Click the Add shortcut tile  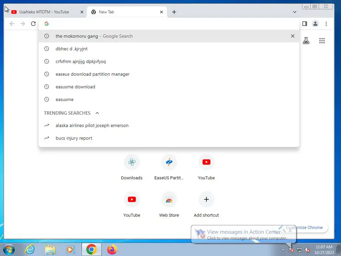pos(206,205)
